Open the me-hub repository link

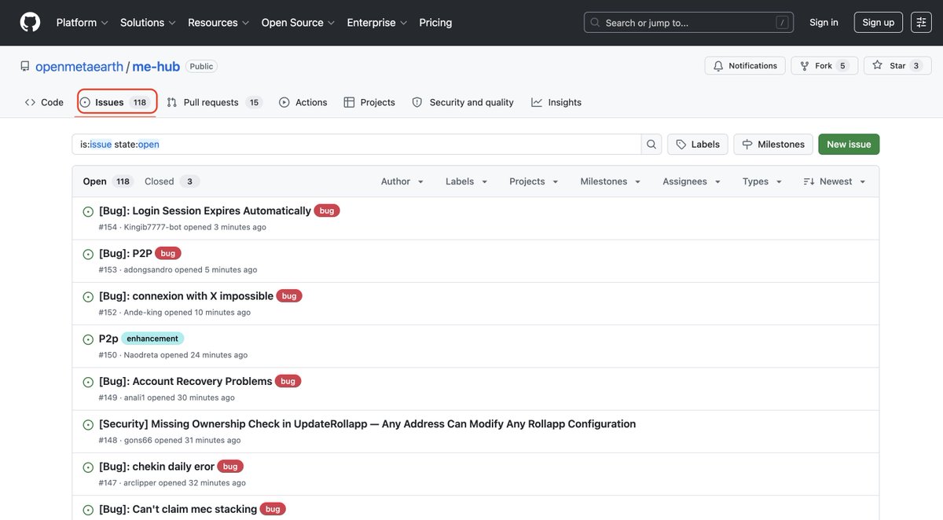[x=156, y=67]
